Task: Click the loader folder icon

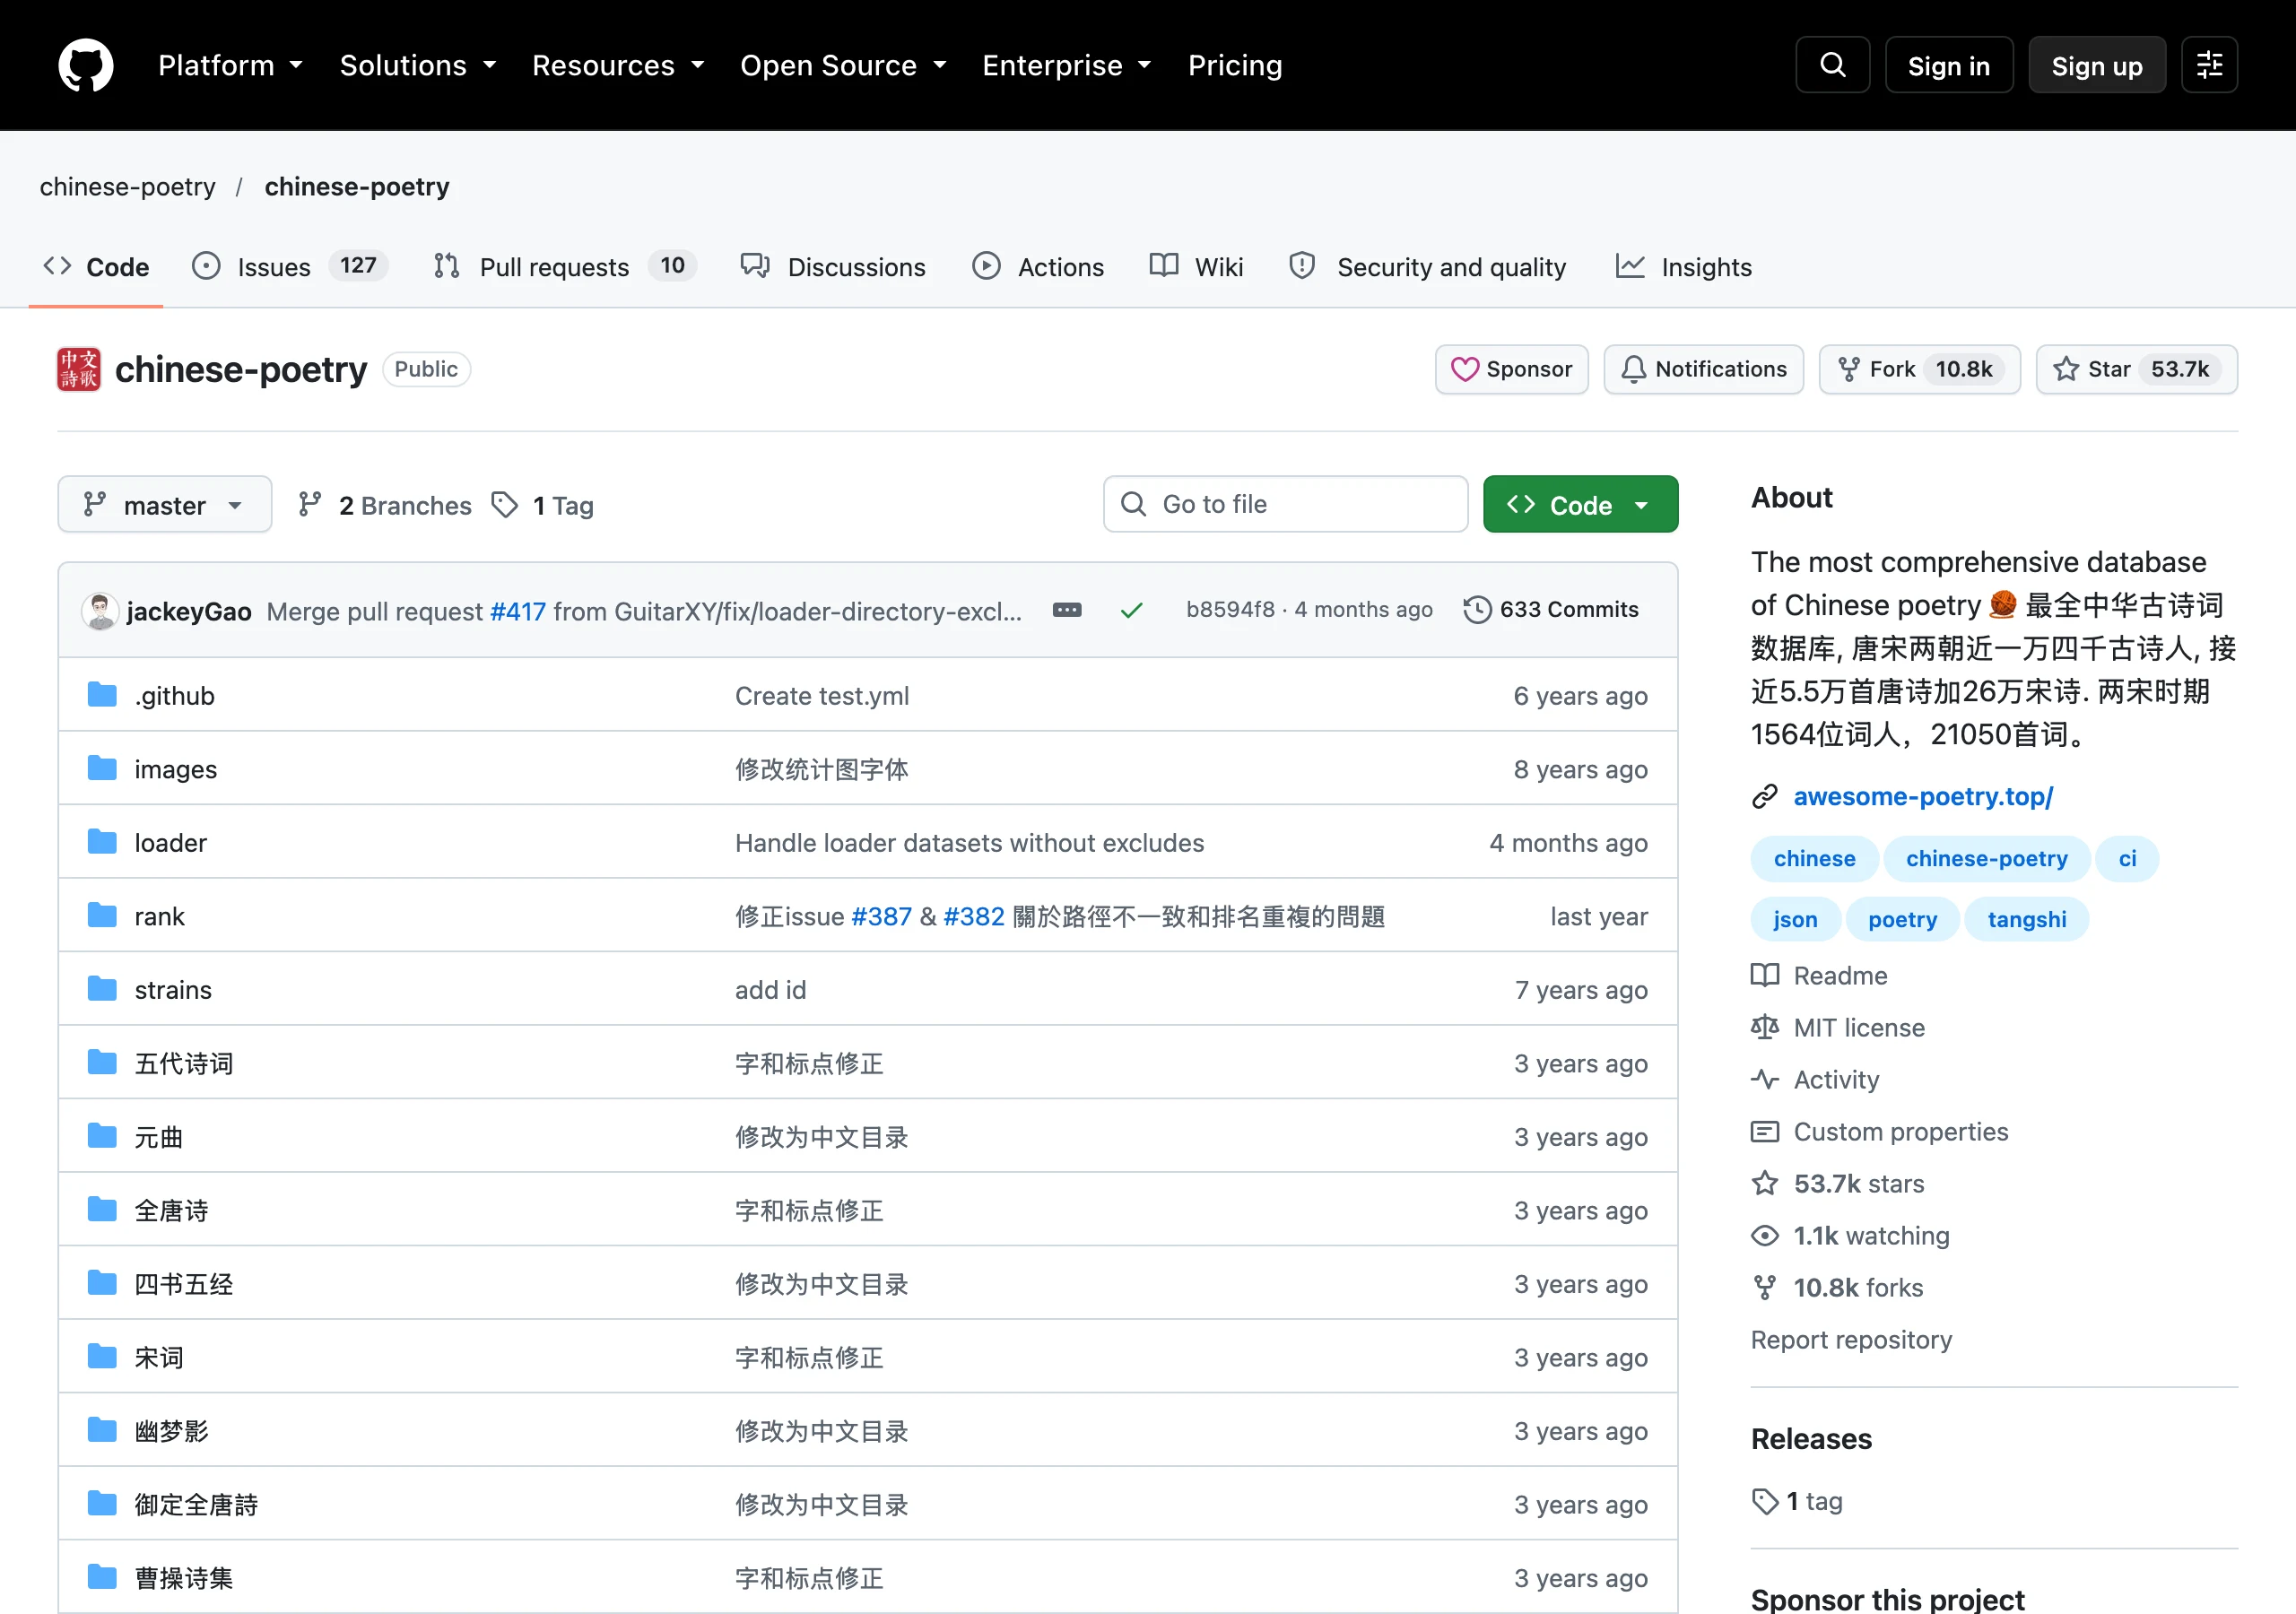Action: coord(102,842)
